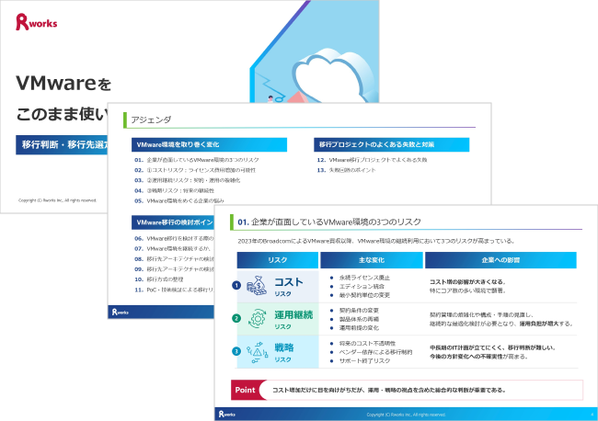Click the copyright notice in the risk slide footer

pyautogui.click(x=406, y=415)
